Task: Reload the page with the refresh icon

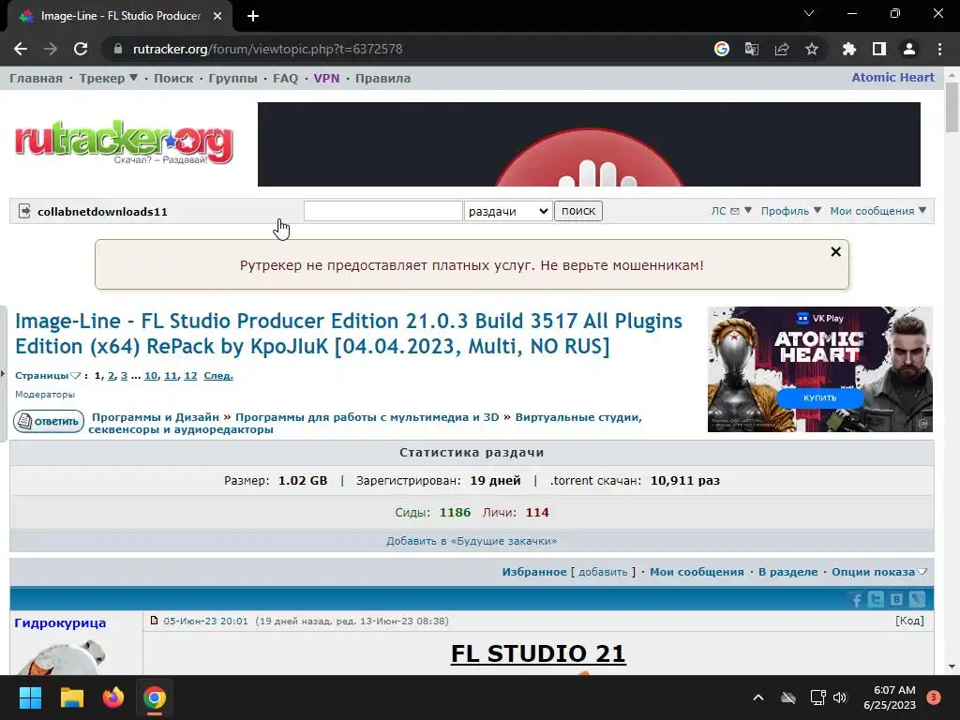Action: click(81, 49)
